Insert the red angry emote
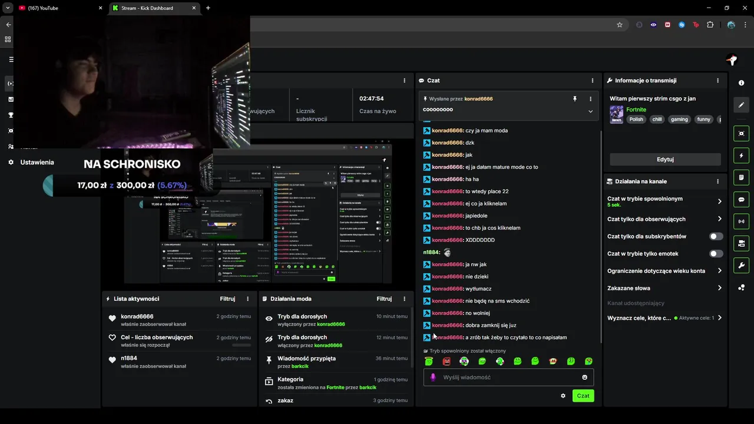754x424 pixels. point(447,362)
